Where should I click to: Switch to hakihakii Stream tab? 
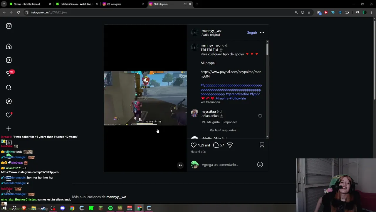tap(76, 4)
